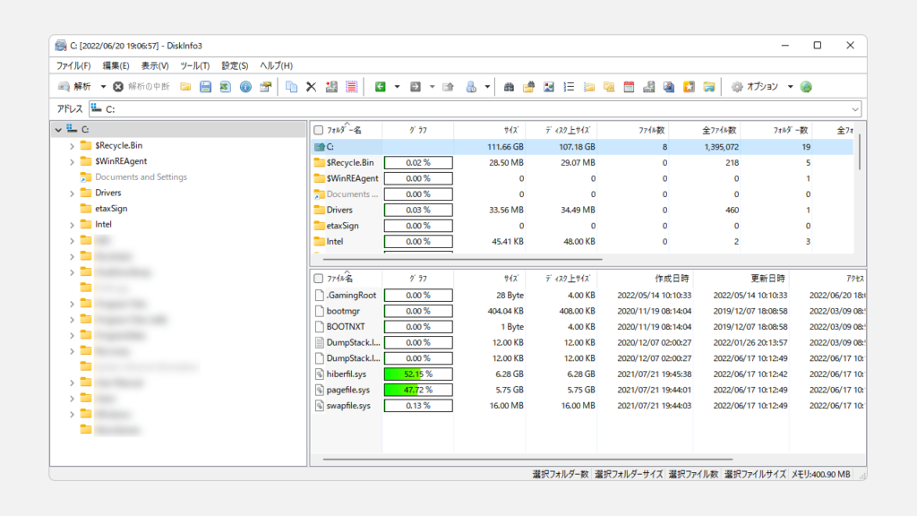Click the drive with downward arrow icon

pyautogui.click(x=648, y=87)
